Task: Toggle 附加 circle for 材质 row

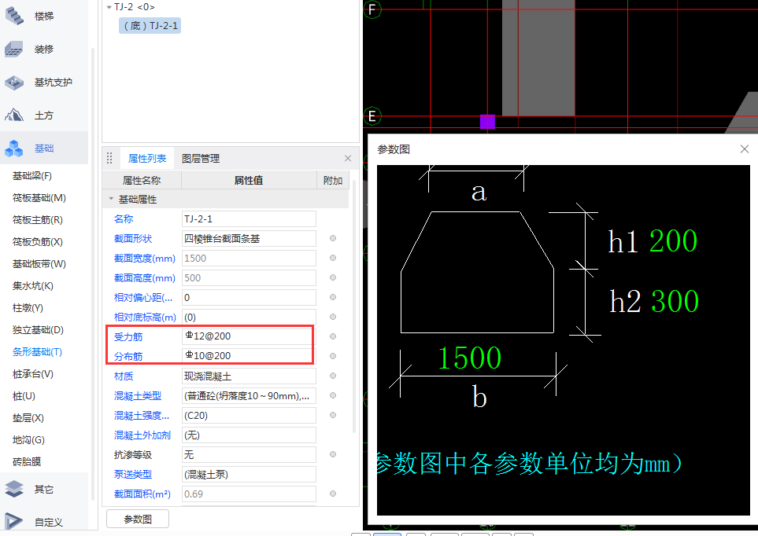Action: [333, 376]
